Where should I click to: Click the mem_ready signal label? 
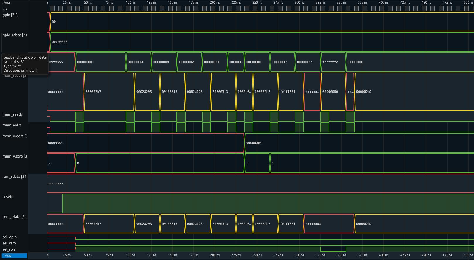13,114
